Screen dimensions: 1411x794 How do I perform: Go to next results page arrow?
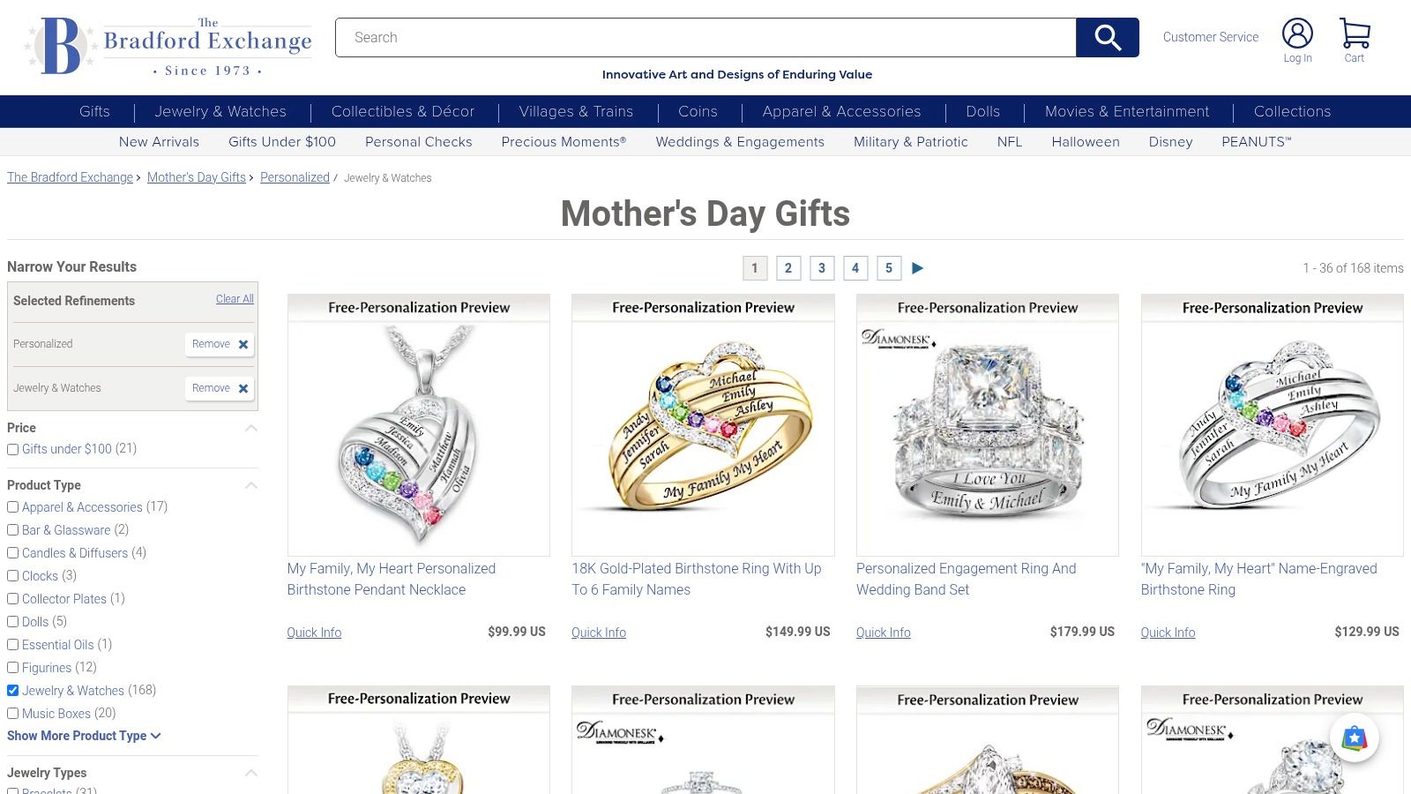pos(917,268)
